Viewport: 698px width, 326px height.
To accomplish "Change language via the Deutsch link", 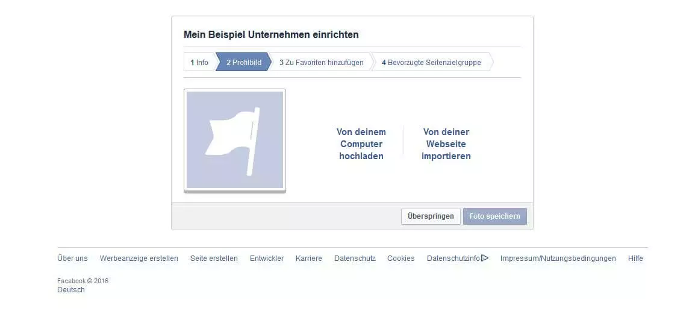I will (71, 290).
